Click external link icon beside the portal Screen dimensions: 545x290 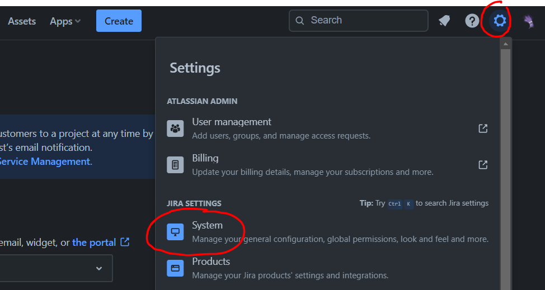[125, 242]
